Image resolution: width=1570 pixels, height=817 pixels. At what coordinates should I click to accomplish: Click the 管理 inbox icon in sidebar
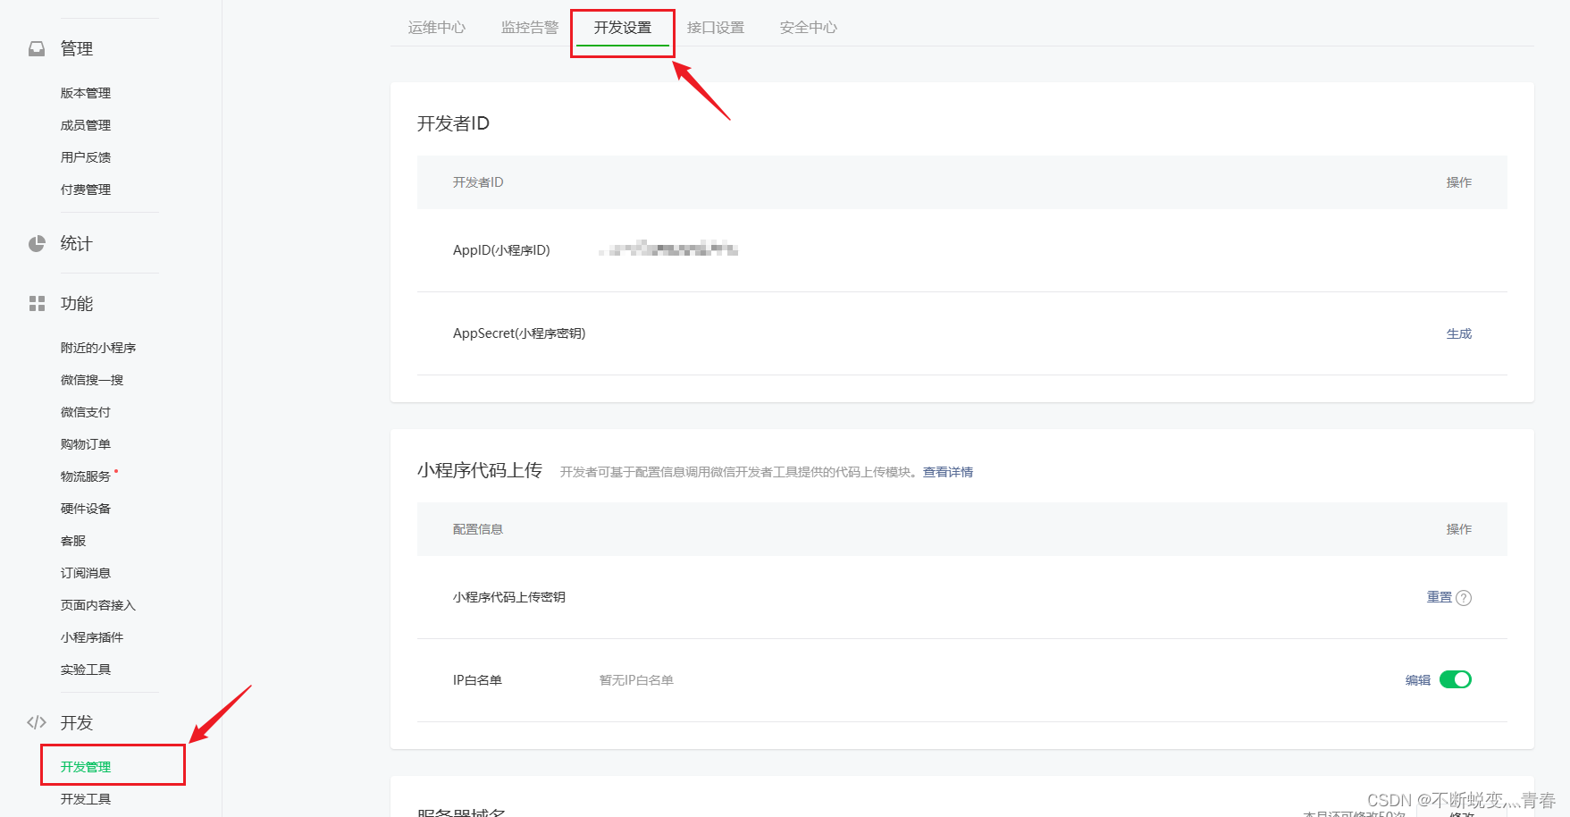(37, 49)
